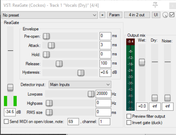Click the MIDI channel field
This screenshot has height=135, width=176.
pyautogui.click(x=104, y=121)
